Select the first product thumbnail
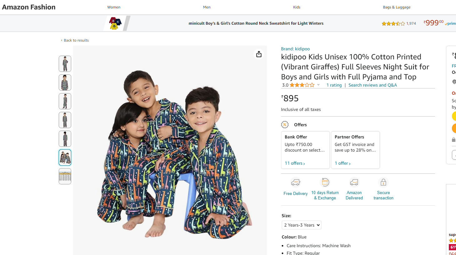This screenshot has width=456, height=255. tap(65, 64)
